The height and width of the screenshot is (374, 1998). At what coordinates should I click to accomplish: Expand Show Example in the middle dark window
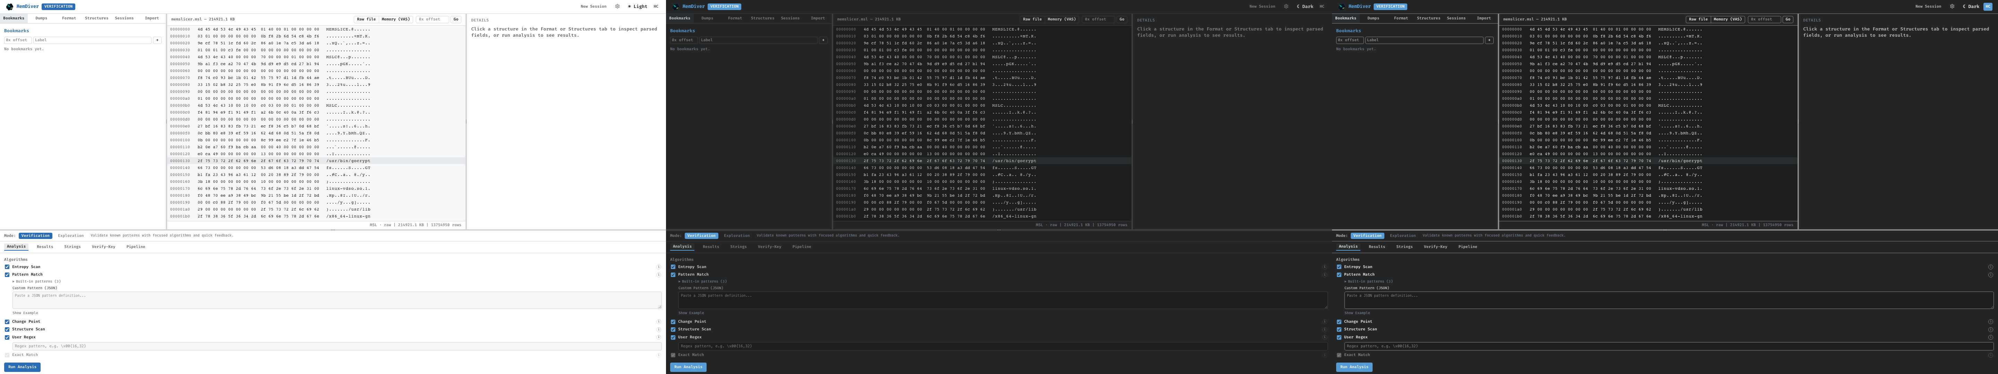pyautogui.click(x=691, y=313)
